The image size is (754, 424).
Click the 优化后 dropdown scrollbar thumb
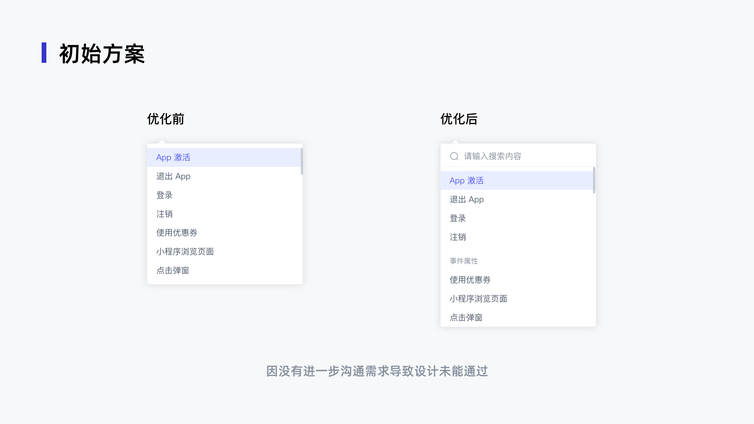(x=594, y=180)
